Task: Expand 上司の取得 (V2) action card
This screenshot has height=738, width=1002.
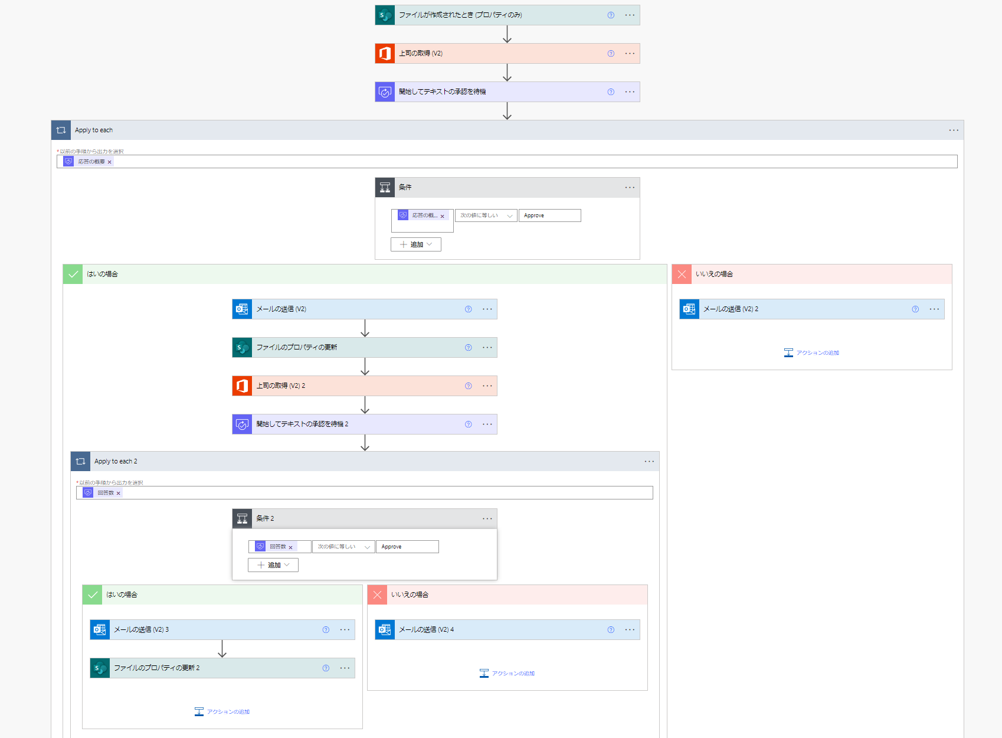Action: tap(507, 54)
